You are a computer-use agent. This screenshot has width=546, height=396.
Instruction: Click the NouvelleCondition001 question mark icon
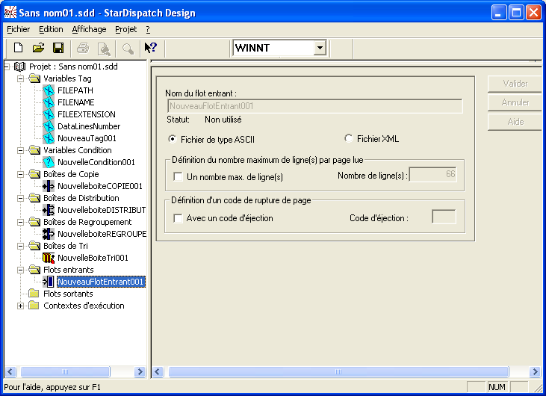click(49, 162)
